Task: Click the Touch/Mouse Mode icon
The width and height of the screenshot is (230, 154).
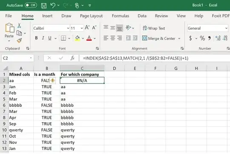Action: (77, 6)
